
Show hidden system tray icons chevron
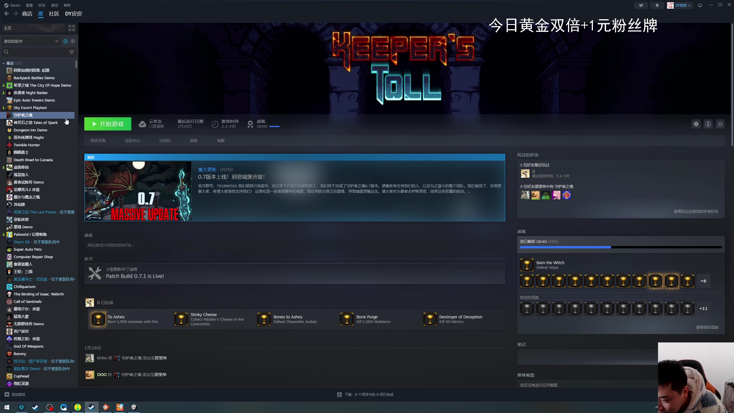tap(656, 407)
